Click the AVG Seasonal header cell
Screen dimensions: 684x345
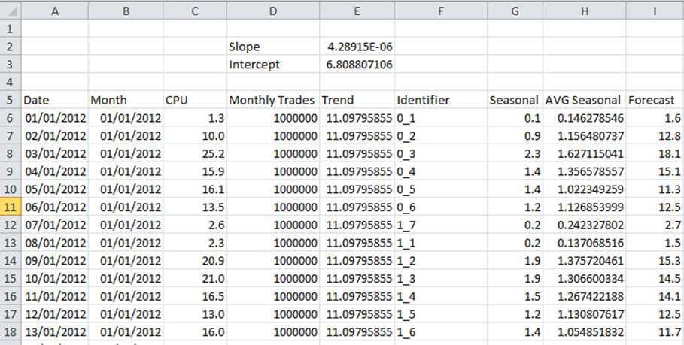coord(585,100)
